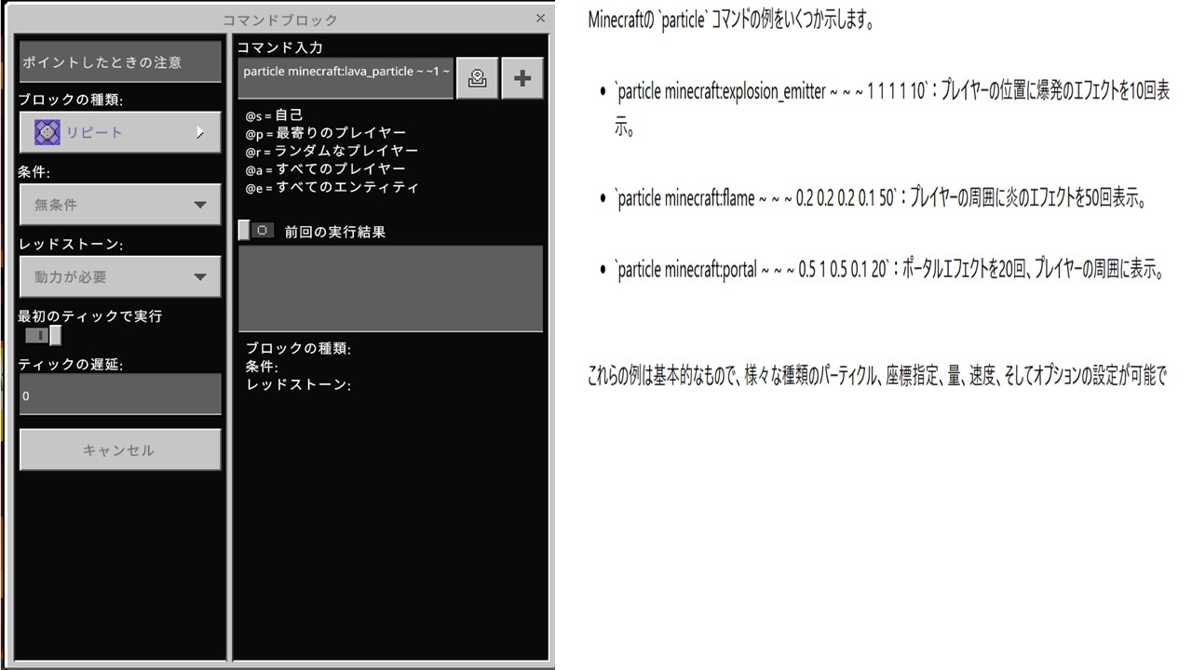This screenshot has width=1192, height=670.
Task: Click the empty previous output results box
Action: [x=390, y=288]
